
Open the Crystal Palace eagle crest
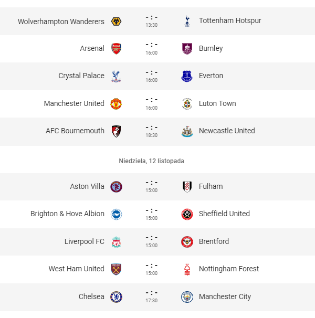[x=117, y=76]
